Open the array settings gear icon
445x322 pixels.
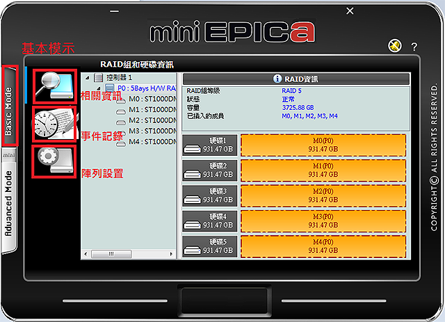pyautogui.click(x=54, y=161)
